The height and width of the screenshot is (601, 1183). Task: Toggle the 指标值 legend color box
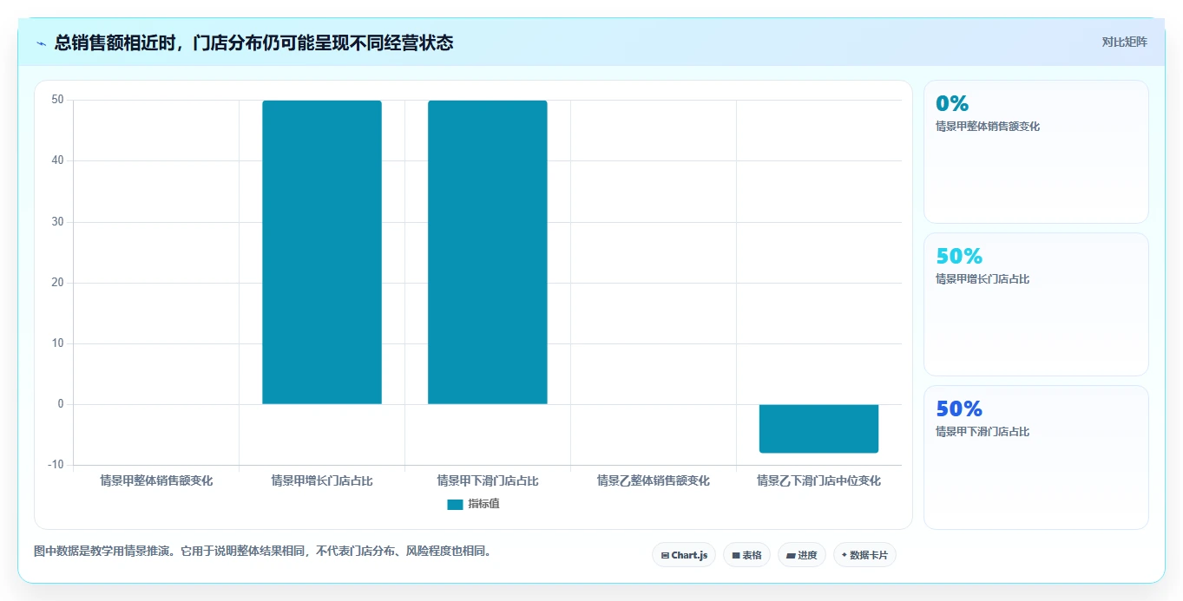[x=455, y=504]
